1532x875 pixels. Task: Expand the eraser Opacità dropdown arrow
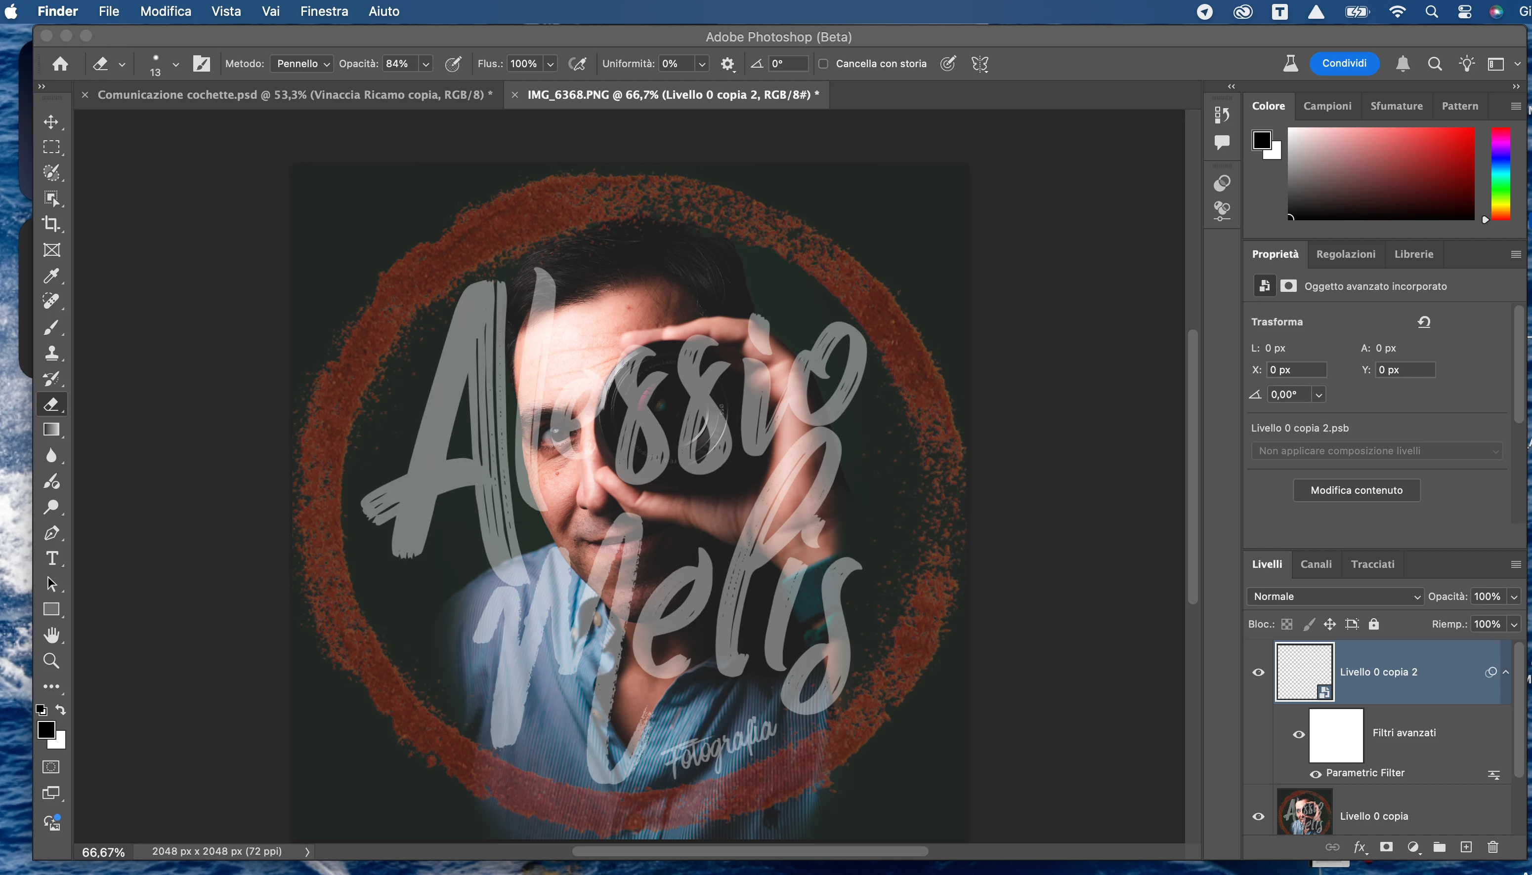(426, 64)
